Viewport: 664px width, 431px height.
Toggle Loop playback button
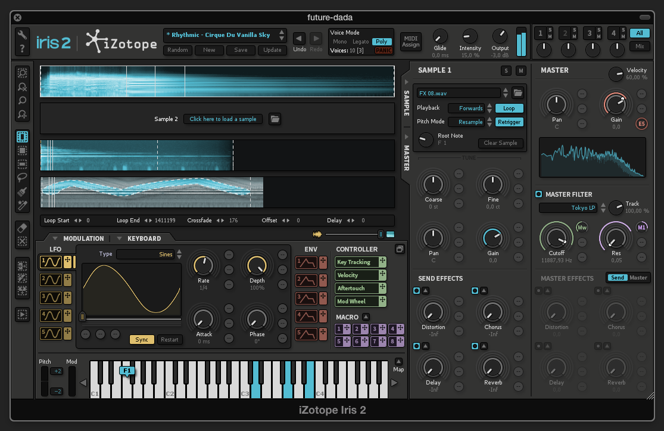[x=509, y=108]
